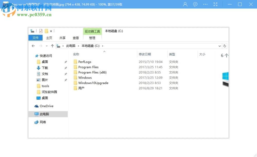Open the feedback chat icon in the title bar
Image resolution: width=257 pixels, height=157 pixels.
195,4
